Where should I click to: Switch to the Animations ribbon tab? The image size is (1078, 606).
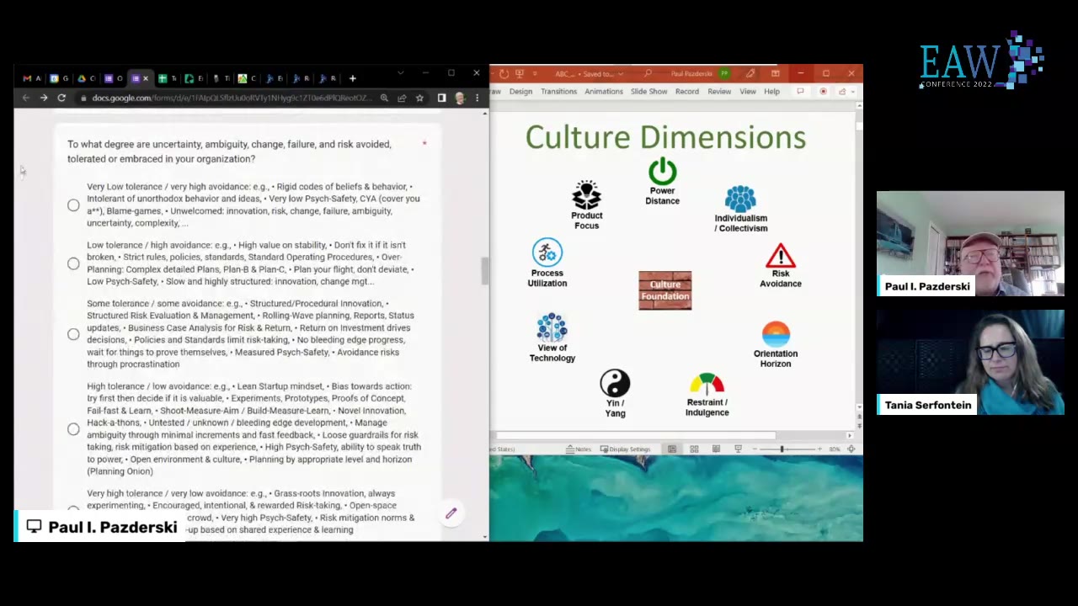[x=604, y=91]
